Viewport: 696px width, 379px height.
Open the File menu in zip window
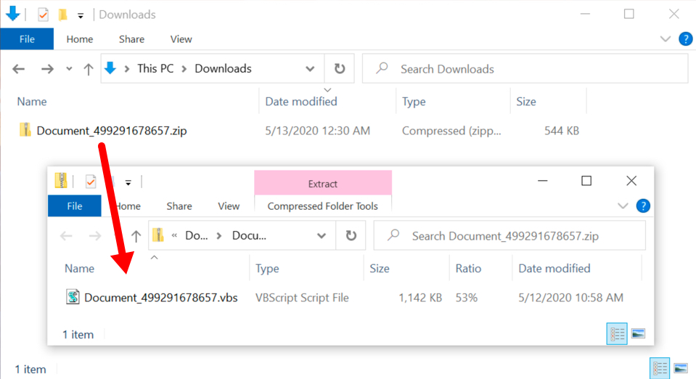point(75,206)
